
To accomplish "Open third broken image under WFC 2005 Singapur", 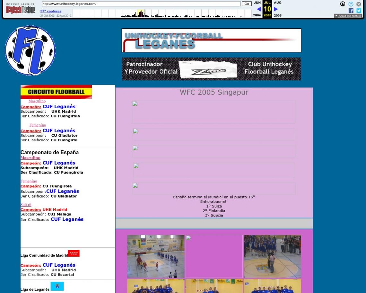I will [x=214, y=151].
